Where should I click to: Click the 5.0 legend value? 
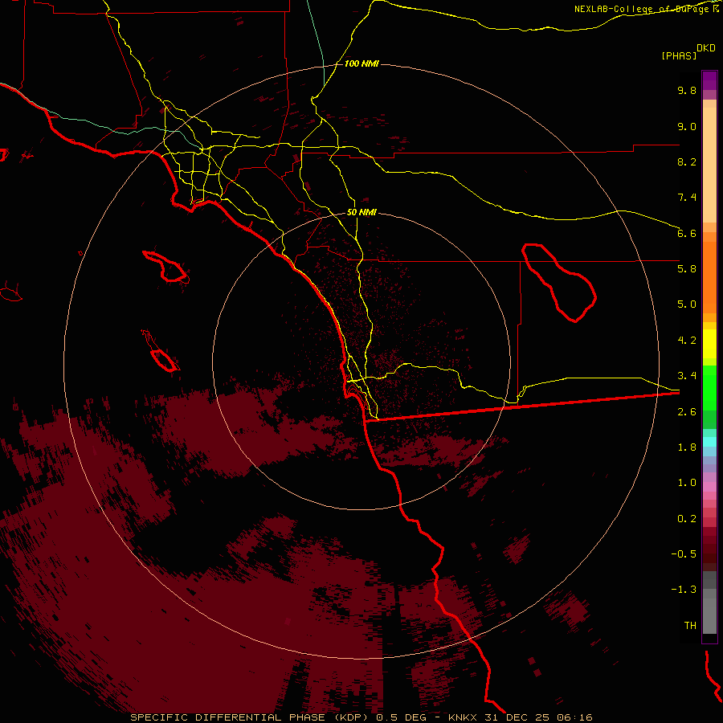pos(687,304)
